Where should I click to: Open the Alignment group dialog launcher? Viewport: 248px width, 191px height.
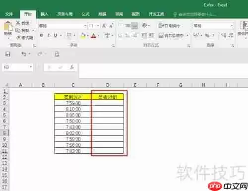click(188, 46)
